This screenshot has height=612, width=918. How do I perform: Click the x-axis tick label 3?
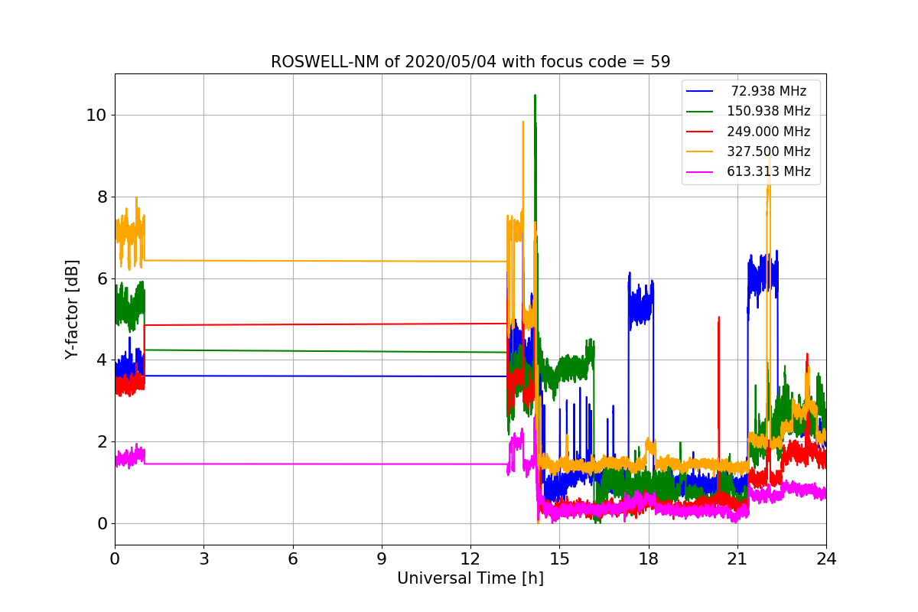[x=203, y=558]
